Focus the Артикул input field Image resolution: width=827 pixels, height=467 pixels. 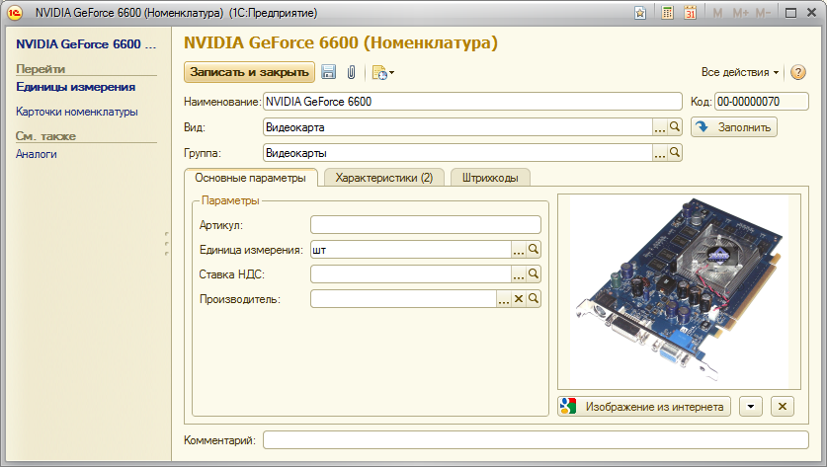point(426,224)
